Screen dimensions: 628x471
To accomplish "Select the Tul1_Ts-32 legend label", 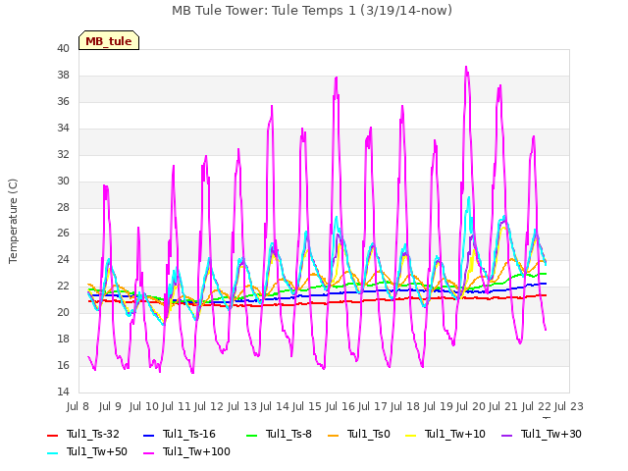I will click(93, 434).
